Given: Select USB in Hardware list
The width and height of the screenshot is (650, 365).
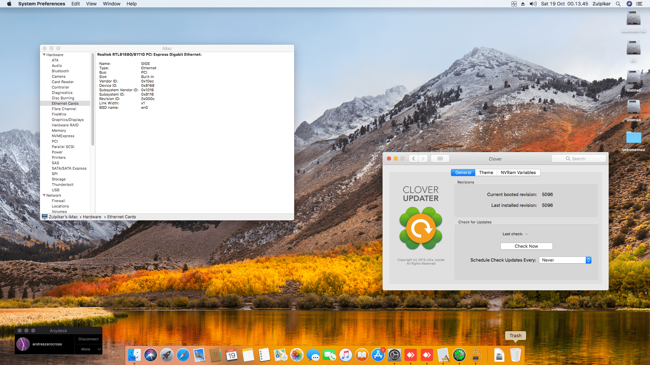Looking at the screenshot, I should pyautogui.click(x=56, y=190).
